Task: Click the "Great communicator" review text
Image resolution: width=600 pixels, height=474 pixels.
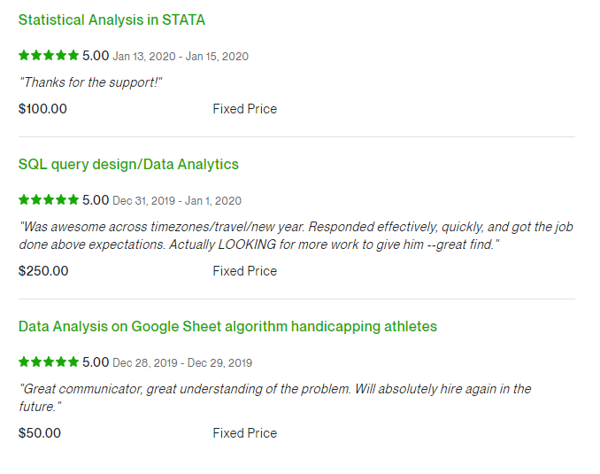Action: (x=274, y=397)
